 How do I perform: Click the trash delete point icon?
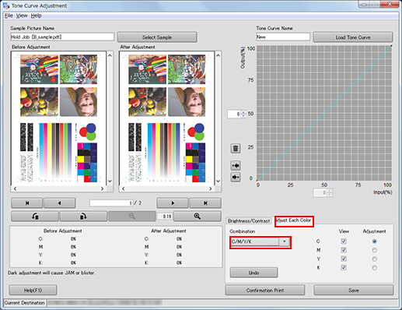pos(236,148)
